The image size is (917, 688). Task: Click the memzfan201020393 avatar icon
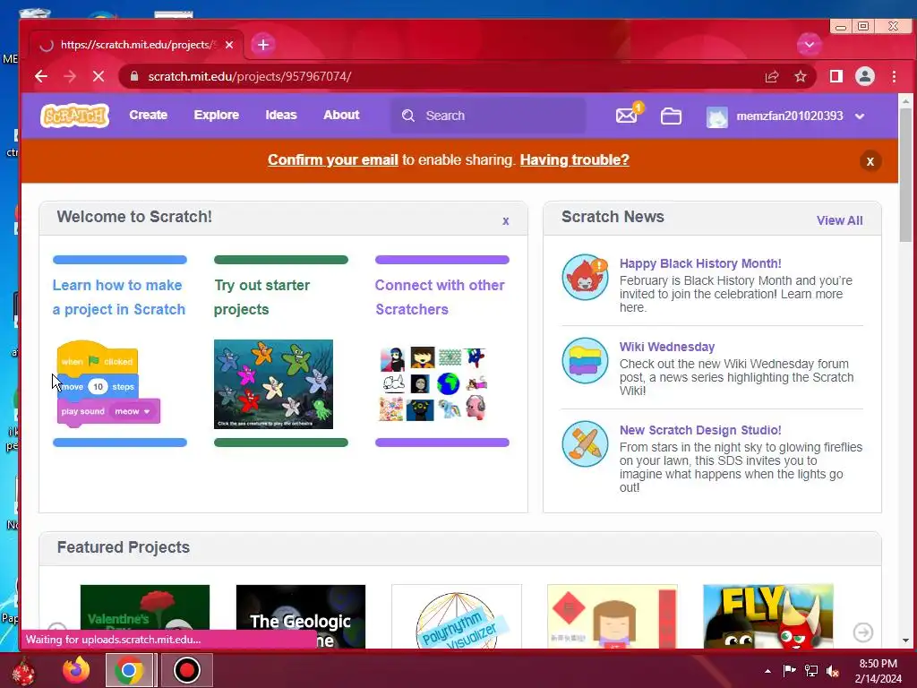[x=717, y=116]
